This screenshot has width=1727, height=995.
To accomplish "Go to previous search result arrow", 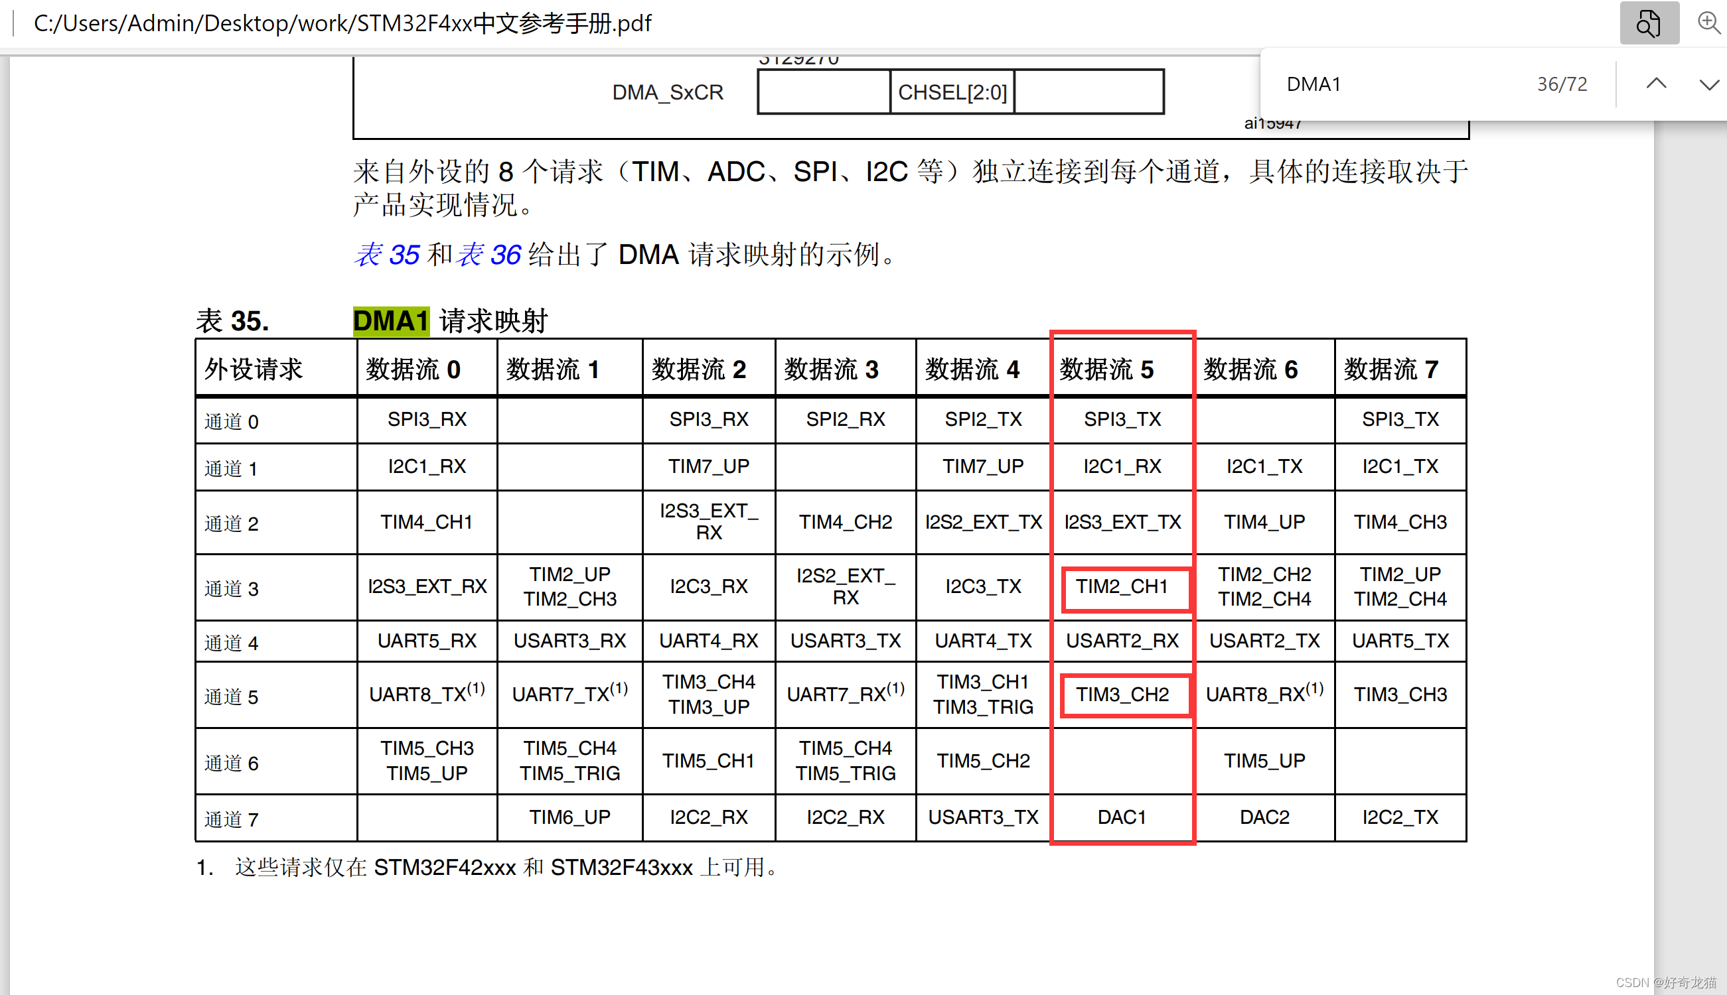I will tap(1655, 84).
